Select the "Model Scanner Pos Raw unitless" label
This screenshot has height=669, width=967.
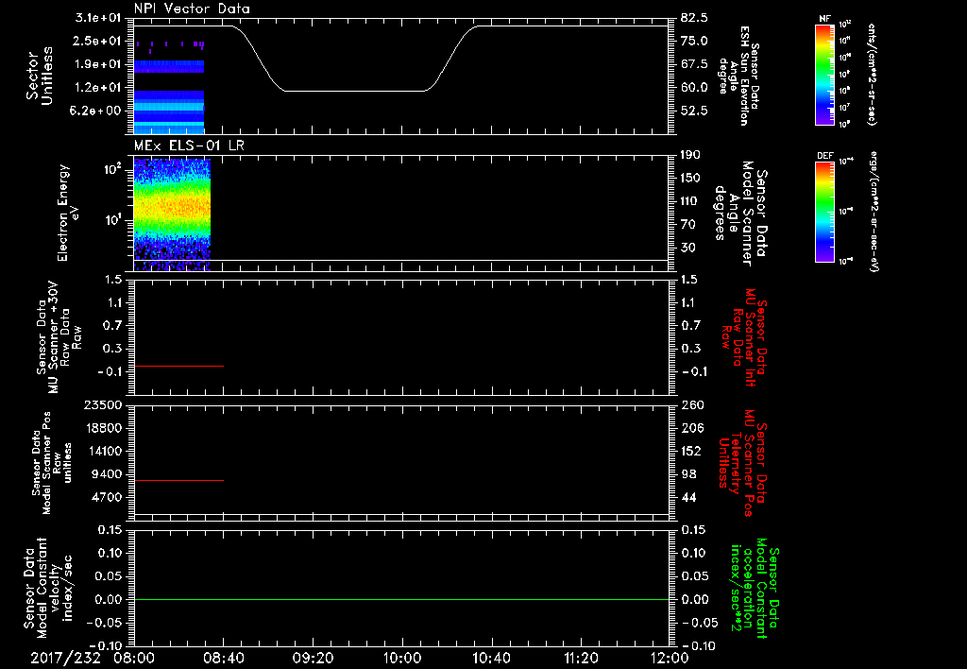point(51,463)
